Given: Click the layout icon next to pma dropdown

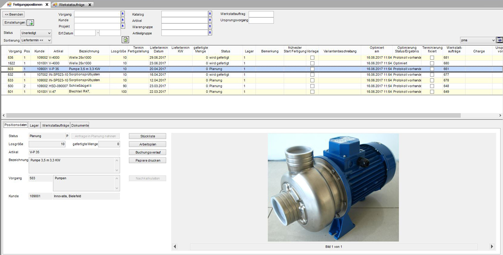Looking at the screenshot, I should point(500,40).
